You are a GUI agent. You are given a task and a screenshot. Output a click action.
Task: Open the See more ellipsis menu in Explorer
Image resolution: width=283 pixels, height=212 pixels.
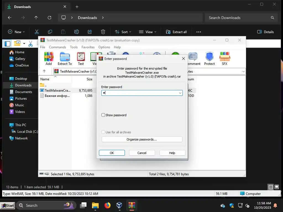coord(198,32)
